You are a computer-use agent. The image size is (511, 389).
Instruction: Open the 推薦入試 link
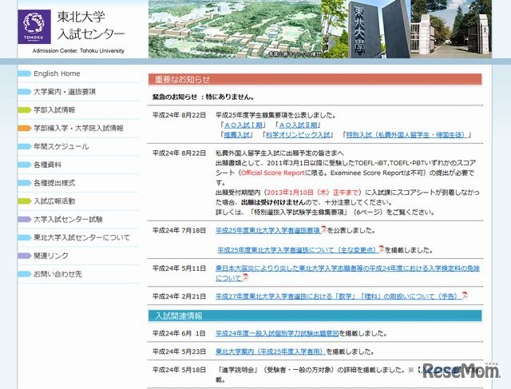coord(236,135)
